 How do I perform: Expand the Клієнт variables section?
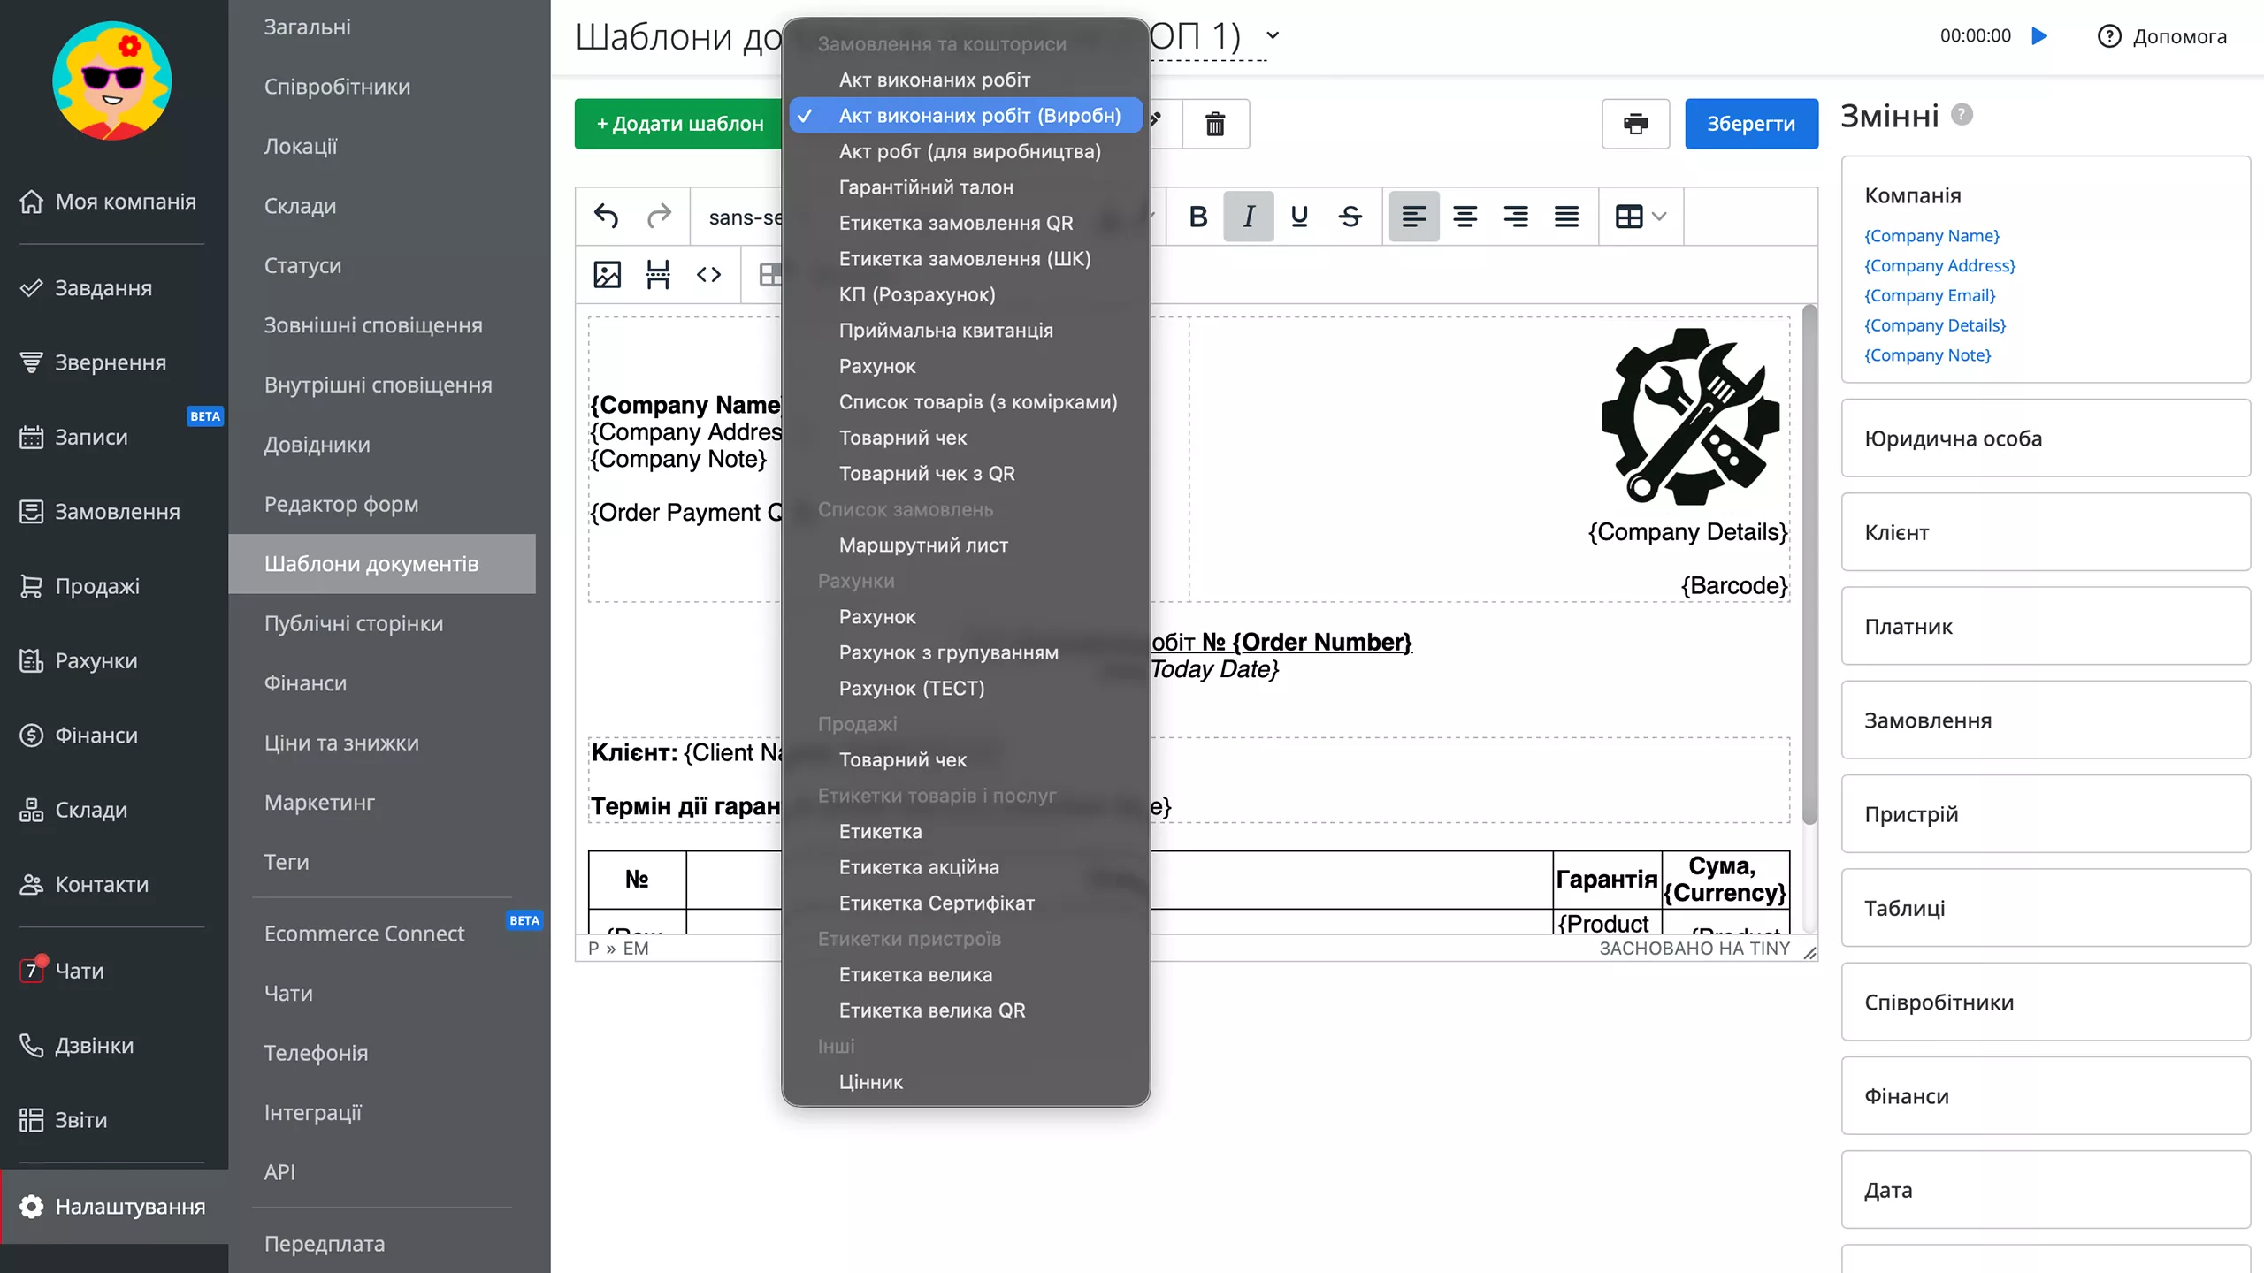(2045, 532)
